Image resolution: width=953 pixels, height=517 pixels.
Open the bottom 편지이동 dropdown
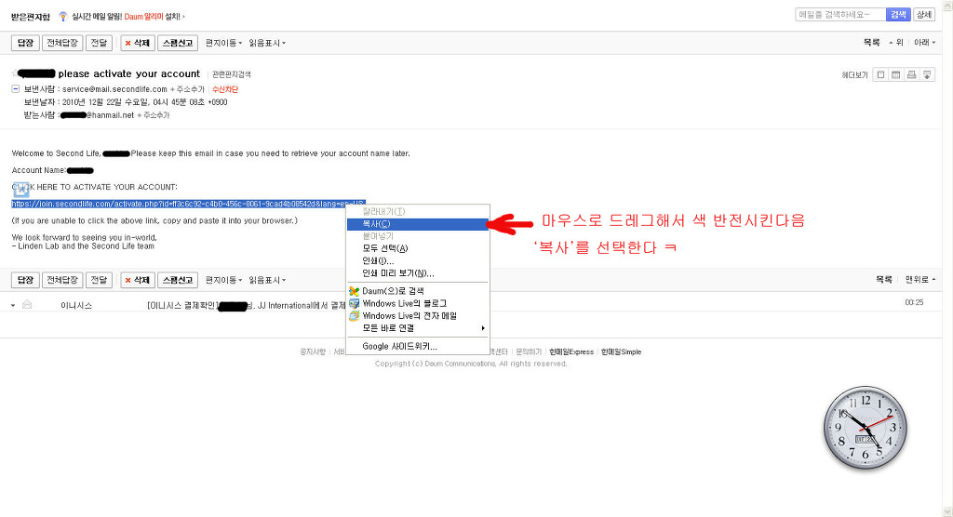223,280
